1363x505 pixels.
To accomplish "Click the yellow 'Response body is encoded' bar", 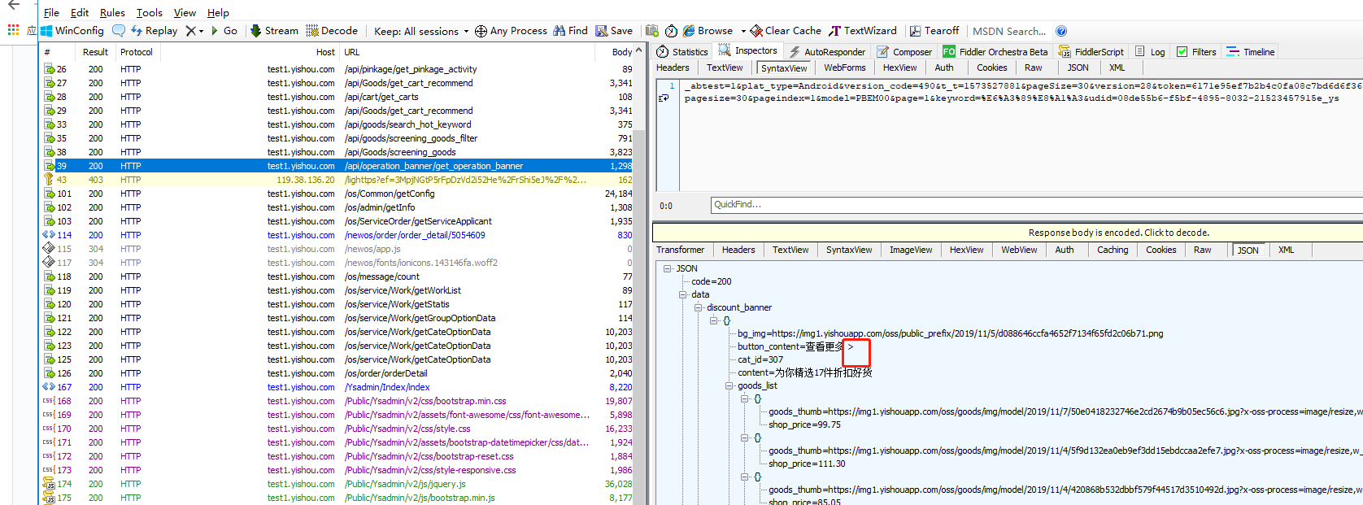I will click(x=1008, y=233).
